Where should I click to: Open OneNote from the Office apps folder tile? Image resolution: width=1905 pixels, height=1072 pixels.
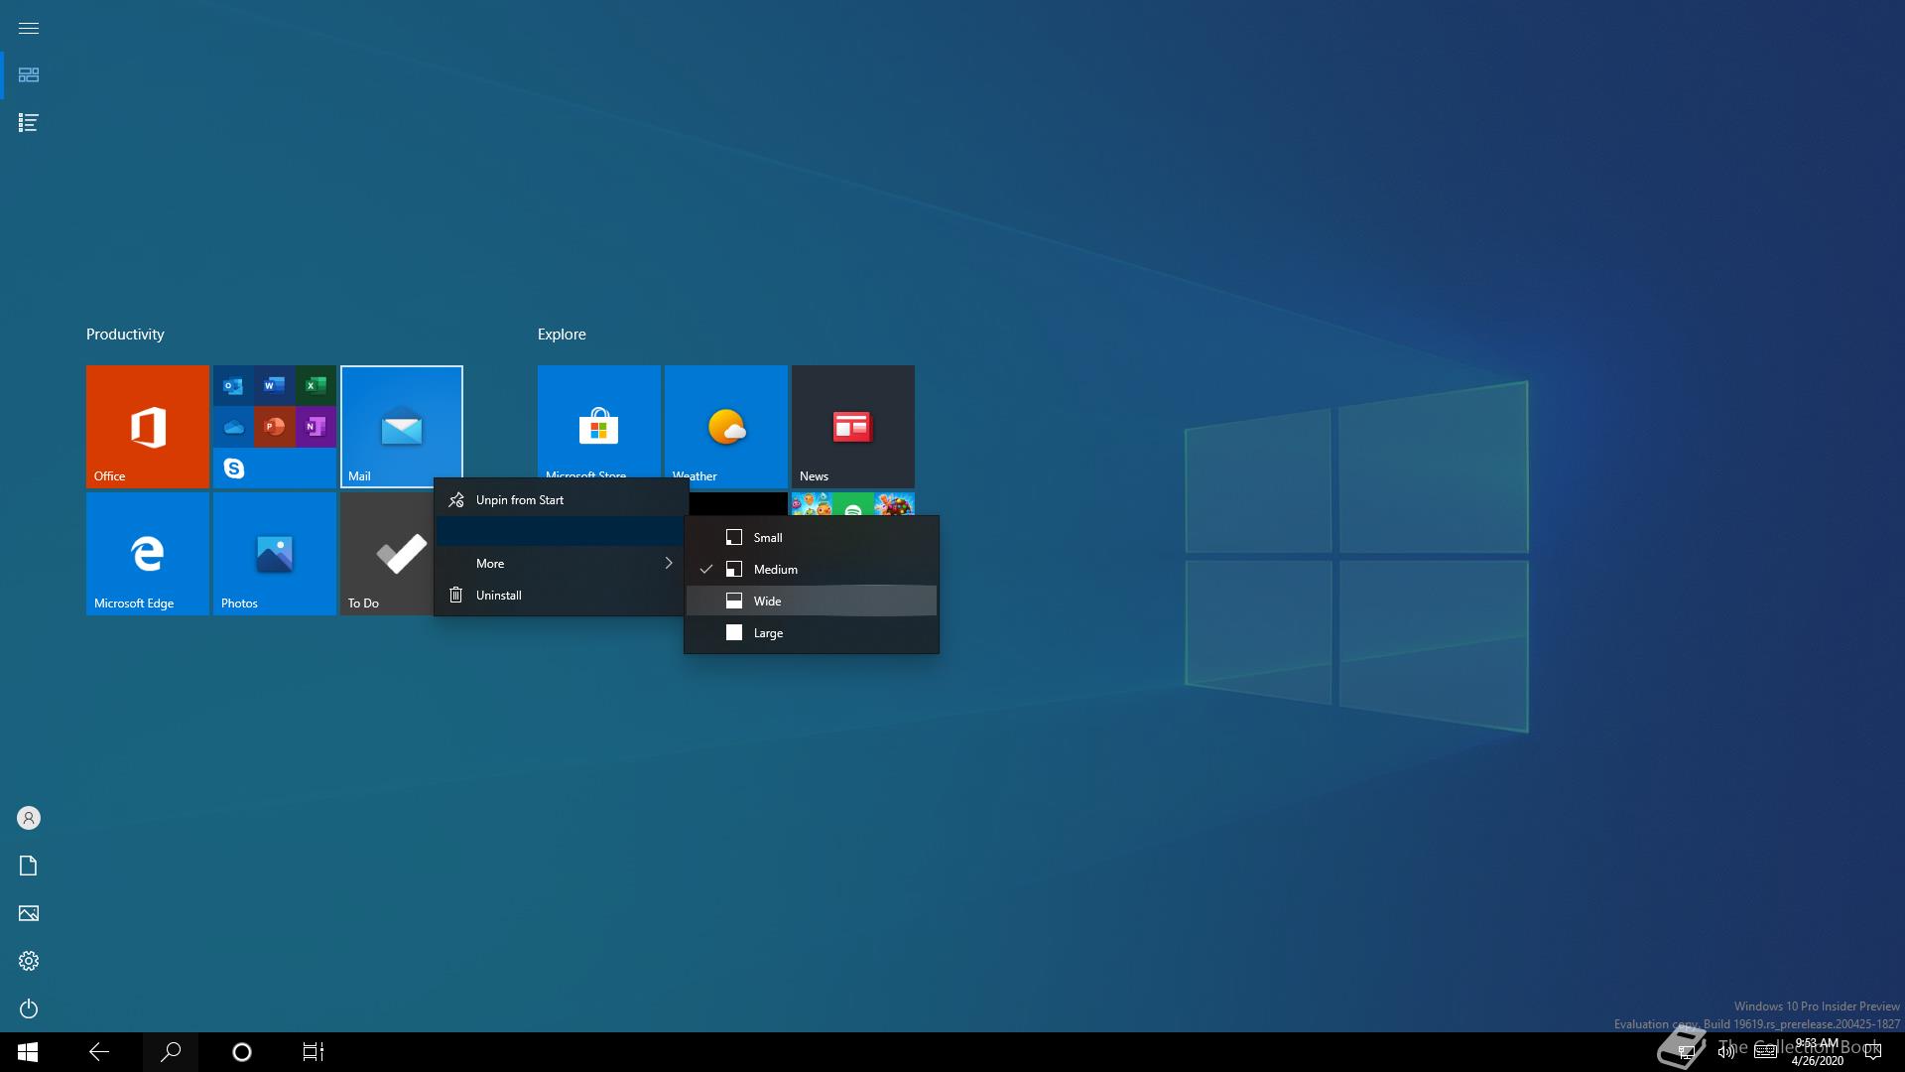[316, 427]
